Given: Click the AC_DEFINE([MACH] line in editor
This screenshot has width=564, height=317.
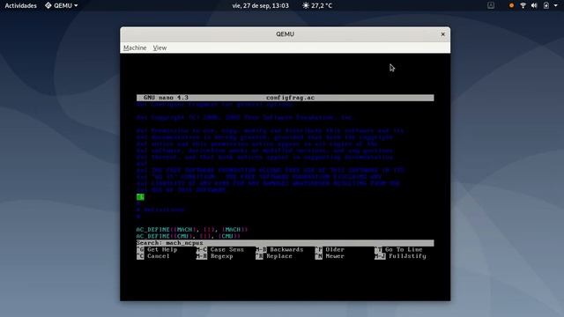Looking at the screenshot, I should [x=192, y=229].
